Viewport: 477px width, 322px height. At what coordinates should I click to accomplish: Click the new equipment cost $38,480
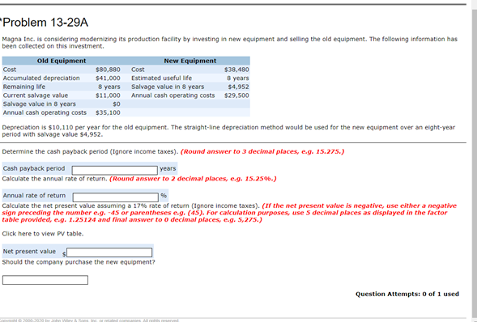click(236, 70)
